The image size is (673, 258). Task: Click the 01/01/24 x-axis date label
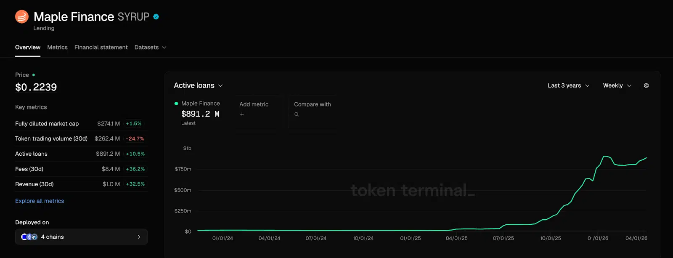(223, 238)
